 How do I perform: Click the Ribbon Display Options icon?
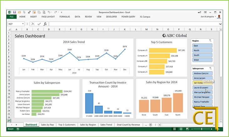(x=205, y=12)
